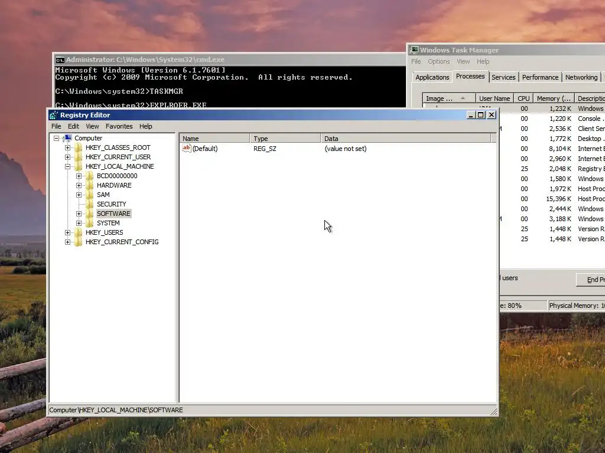
Task: Click the HARDWARE folder icon
Action: (x=90, y=185)
